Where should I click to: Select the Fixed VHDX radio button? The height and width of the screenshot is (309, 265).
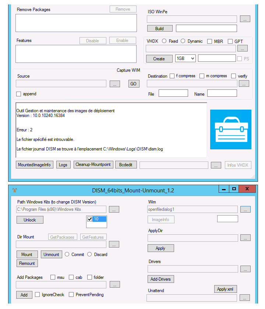[164, 41]
